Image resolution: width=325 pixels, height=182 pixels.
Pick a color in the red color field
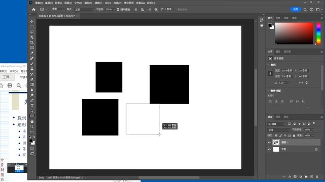pyautogui.click(x=294, y=33)
